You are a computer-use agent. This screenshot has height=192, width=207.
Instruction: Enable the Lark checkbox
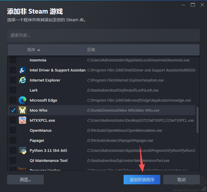[13, 90]
